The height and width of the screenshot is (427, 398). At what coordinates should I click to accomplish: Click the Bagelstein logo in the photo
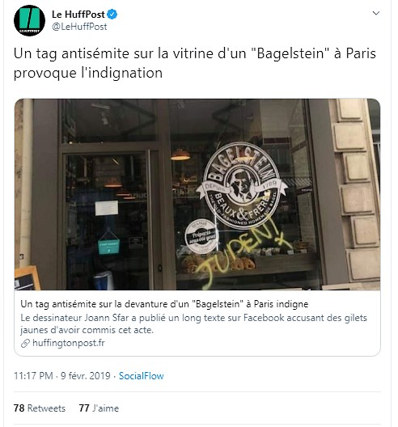(242, 186)
